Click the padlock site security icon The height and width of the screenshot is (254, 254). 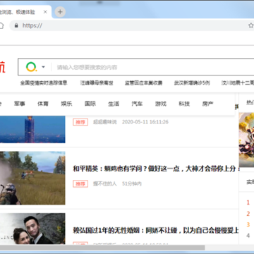point(16,25)
